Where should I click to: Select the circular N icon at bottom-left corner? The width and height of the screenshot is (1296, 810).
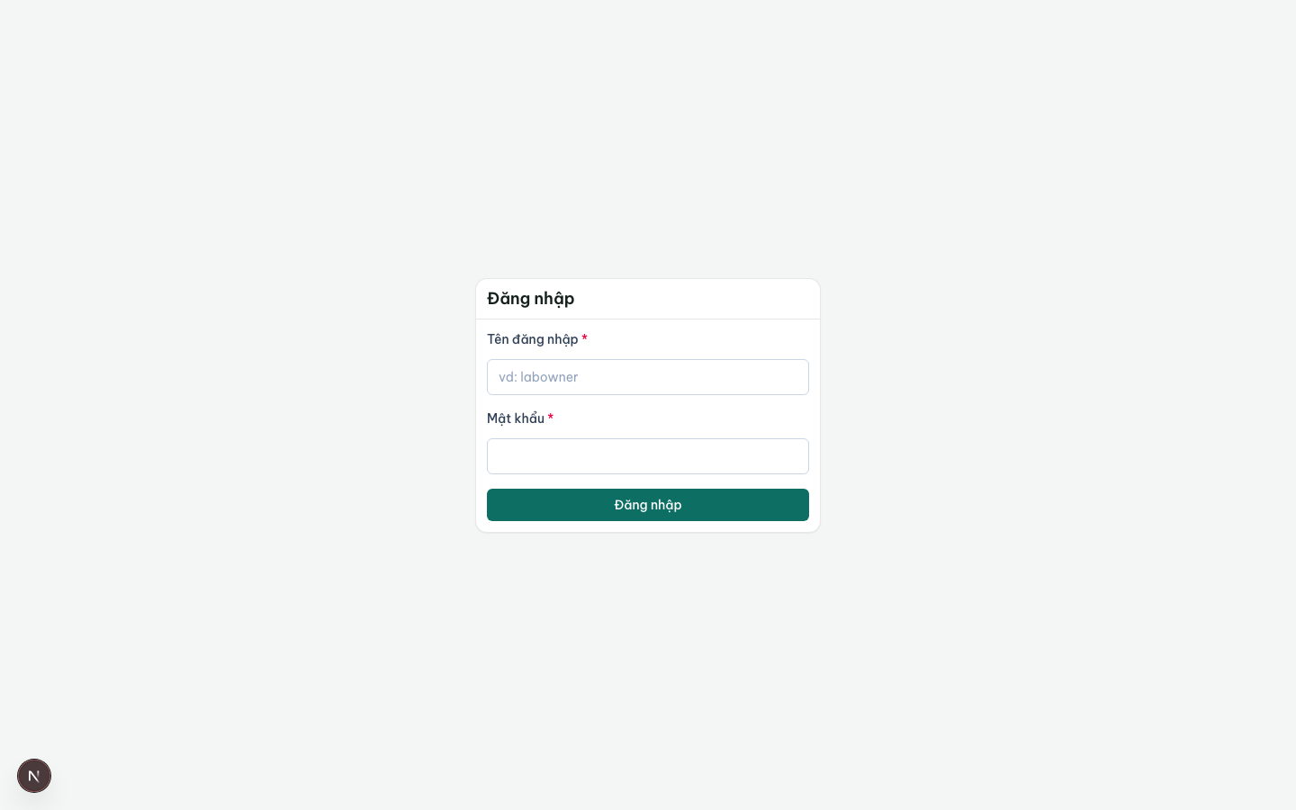pyautogui.click(x=34, y=776)
